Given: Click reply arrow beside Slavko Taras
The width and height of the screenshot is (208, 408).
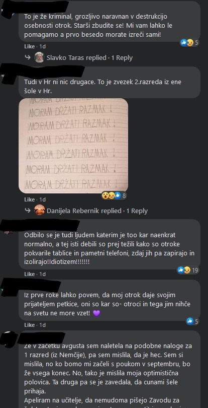Looking at the screenshot, I should pos(28,57).
